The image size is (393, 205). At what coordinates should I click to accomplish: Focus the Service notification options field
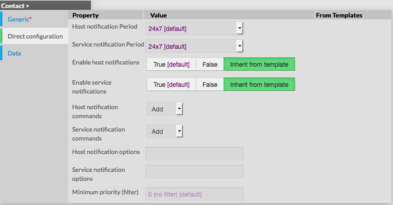click(x=194, y=171)
